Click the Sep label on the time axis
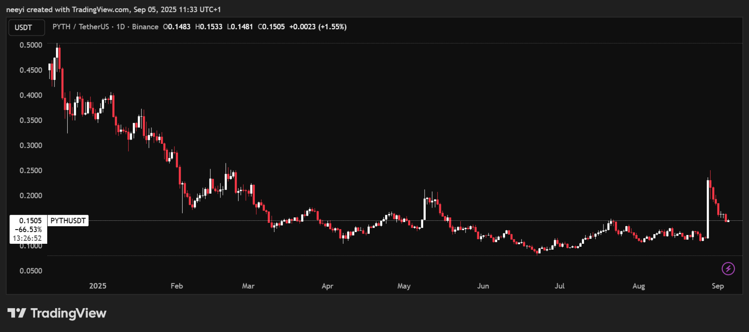The width and height of the screenshot is (749, 332). coord(718,286)
